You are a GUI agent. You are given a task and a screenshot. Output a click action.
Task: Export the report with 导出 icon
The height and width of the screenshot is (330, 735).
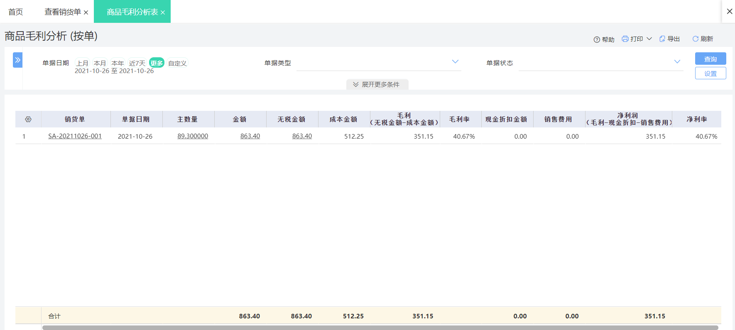[x=662, y=39]
